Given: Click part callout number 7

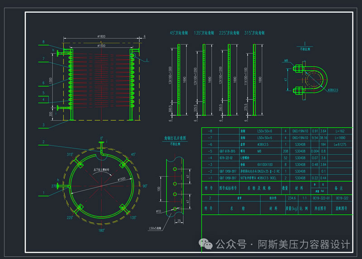Looking at the screenshot, I should point(43,59).
